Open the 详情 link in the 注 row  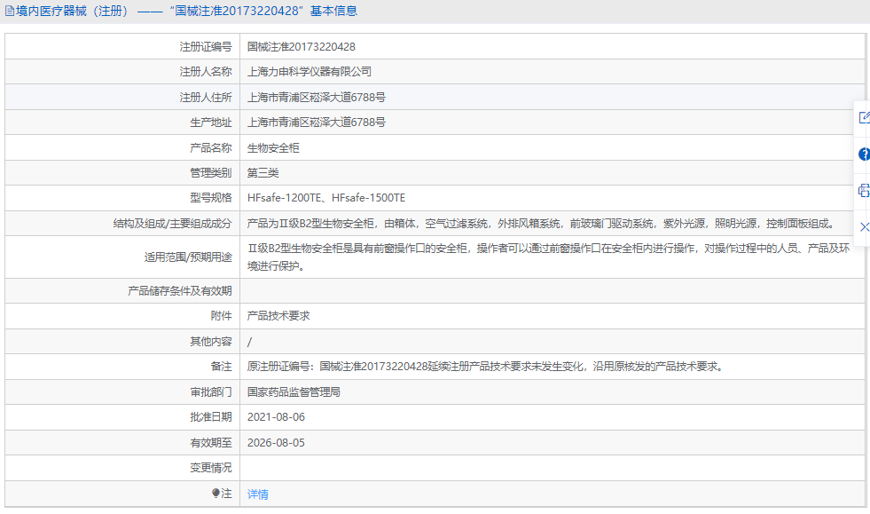(x=257, y=494)
